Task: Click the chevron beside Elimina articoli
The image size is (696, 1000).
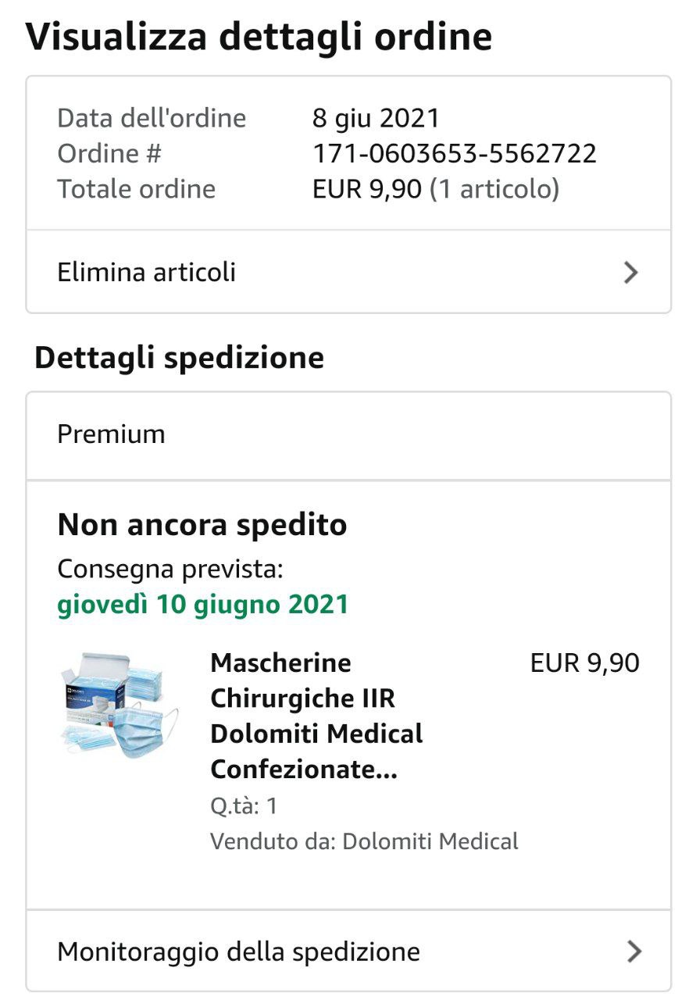Action: [x=630, y=273]
